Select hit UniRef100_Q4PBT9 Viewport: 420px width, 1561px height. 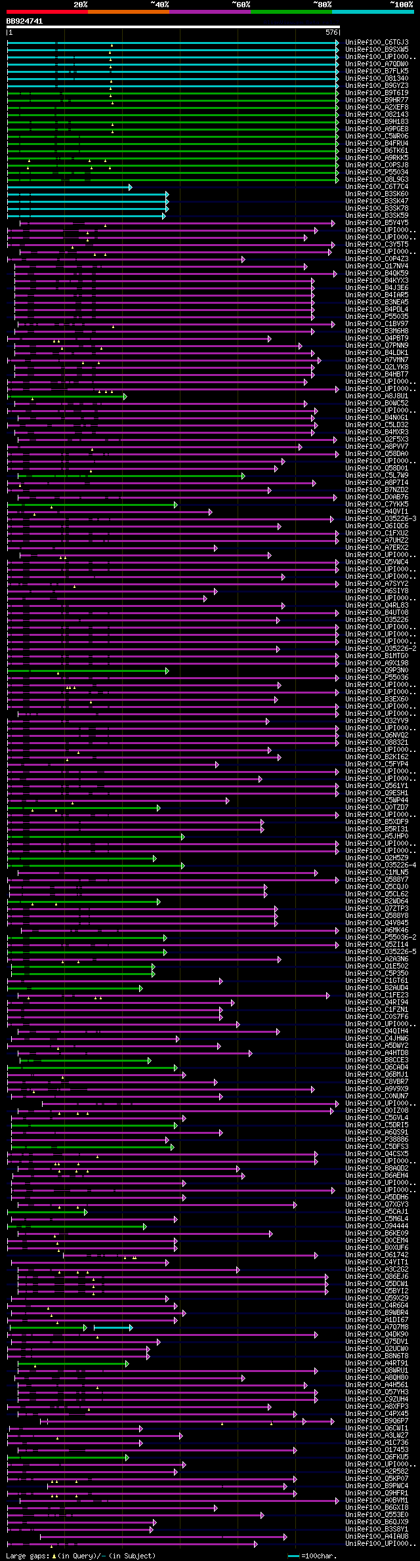377,339
